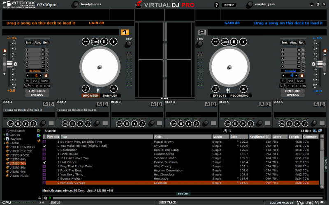This screenshot has width=329, height=205.
Task: Increase right deck loop length with right arrow
Action: tap(296, 75)
